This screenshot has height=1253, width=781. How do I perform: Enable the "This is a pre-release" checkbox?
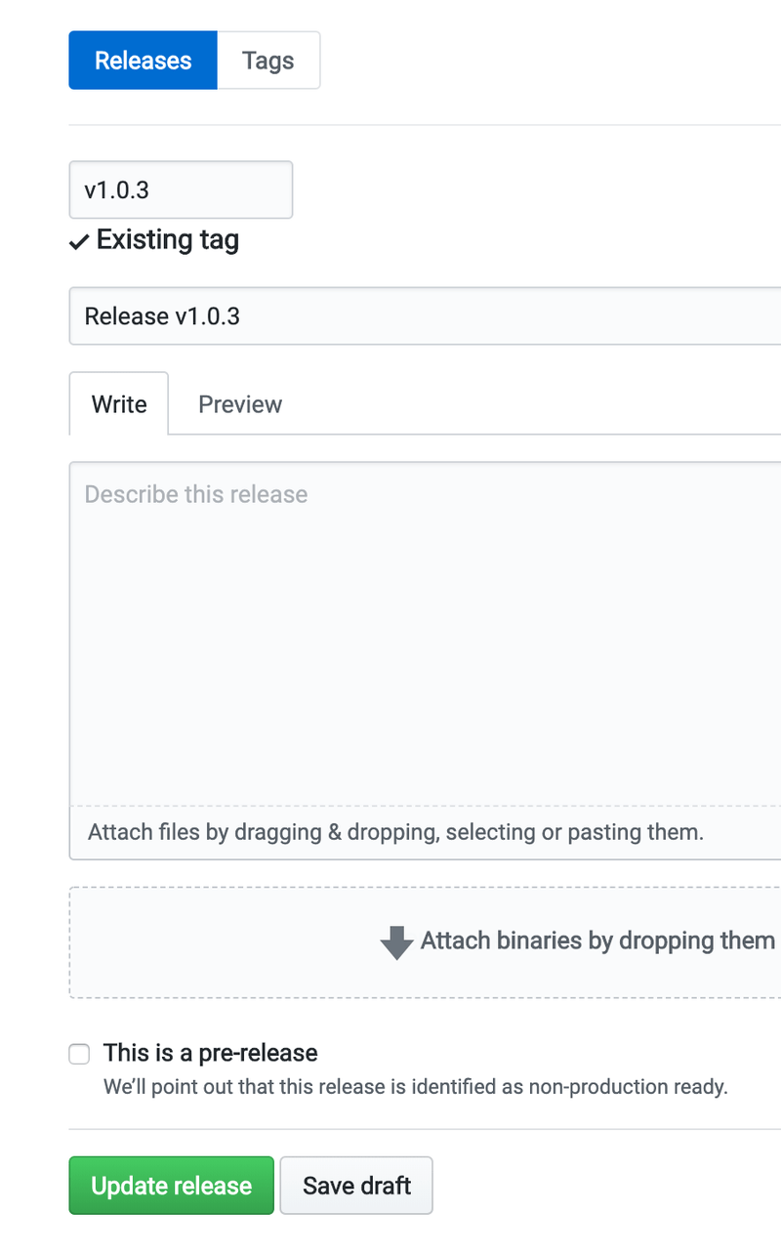[x=78, y=1054]
